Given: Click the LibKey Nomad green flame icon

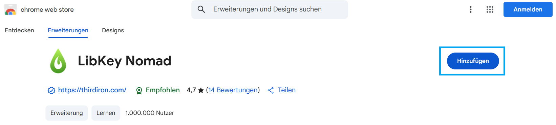Looking at the screenshot, I should click(x=58, y=61).
